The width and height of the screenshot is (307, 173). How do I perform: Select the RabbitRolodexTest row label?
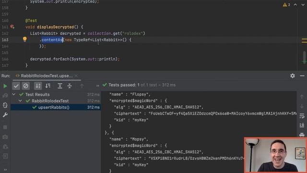pos(50,101)
